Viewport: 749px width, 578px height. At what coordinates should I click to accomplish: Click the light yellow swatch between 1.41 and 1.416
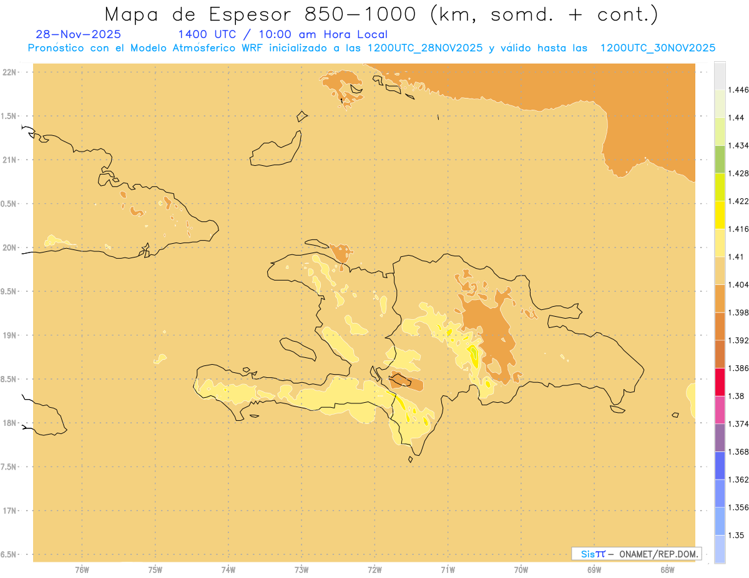click(720, 243)
